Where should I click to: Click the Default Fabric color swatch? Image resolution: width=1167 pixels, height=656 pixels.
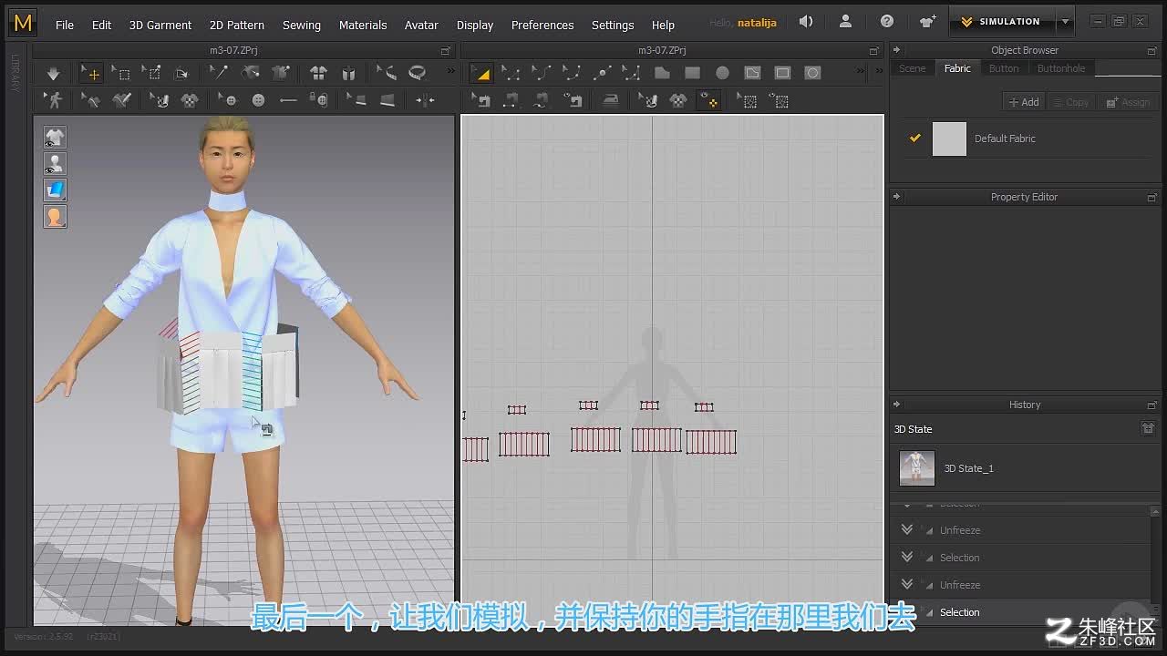(949, 138)
